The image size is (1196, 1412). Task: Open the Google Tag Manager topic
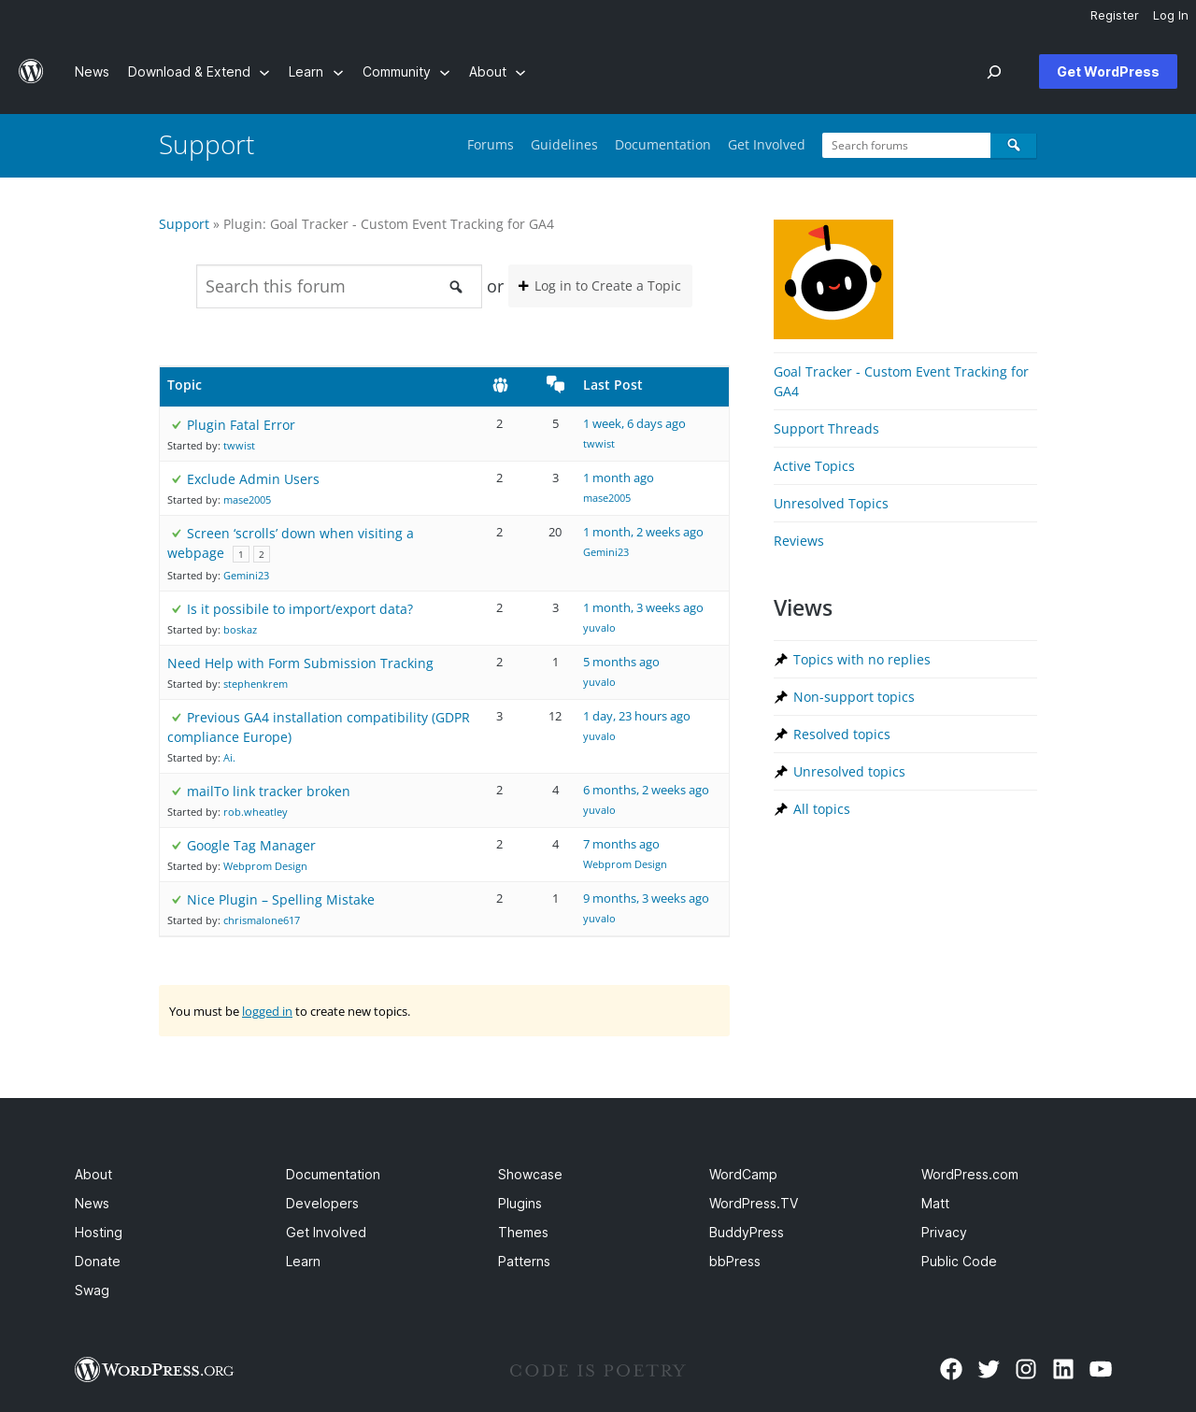251,846
